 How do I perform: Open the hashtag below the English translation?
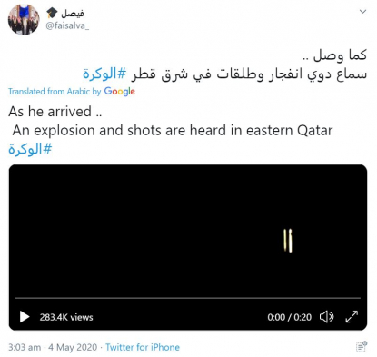(30, 149)
